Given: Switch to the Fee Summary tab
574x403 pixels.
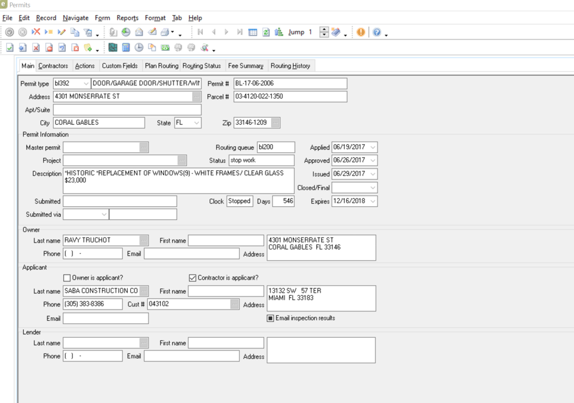Looking at the screenshot, I should (245, 66).
